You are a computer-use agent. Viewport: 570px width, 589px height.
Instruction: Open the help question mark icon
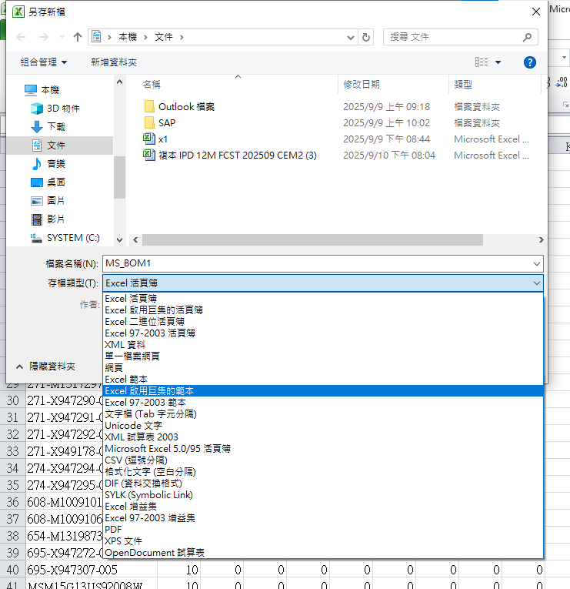point(529,62)
